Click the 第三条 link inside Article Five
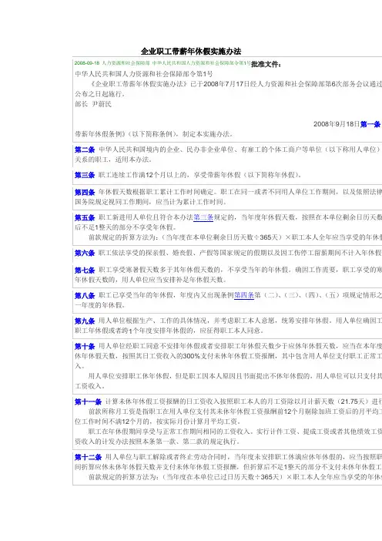The image size is (382, 541). 203,218
